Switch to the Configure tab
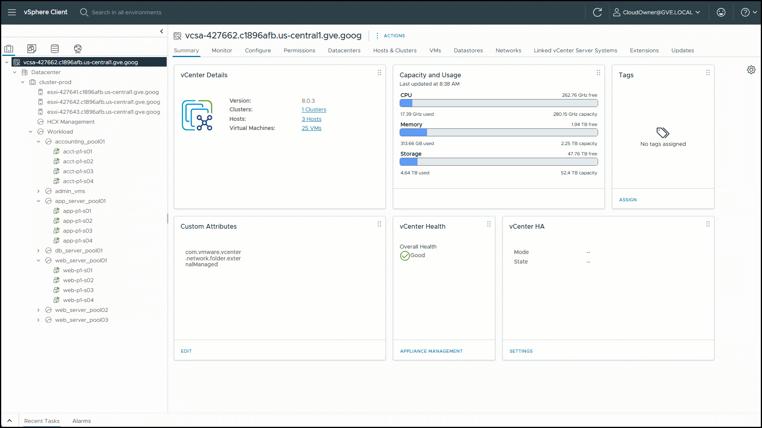762x428 pixels. (x=258, y=50)
